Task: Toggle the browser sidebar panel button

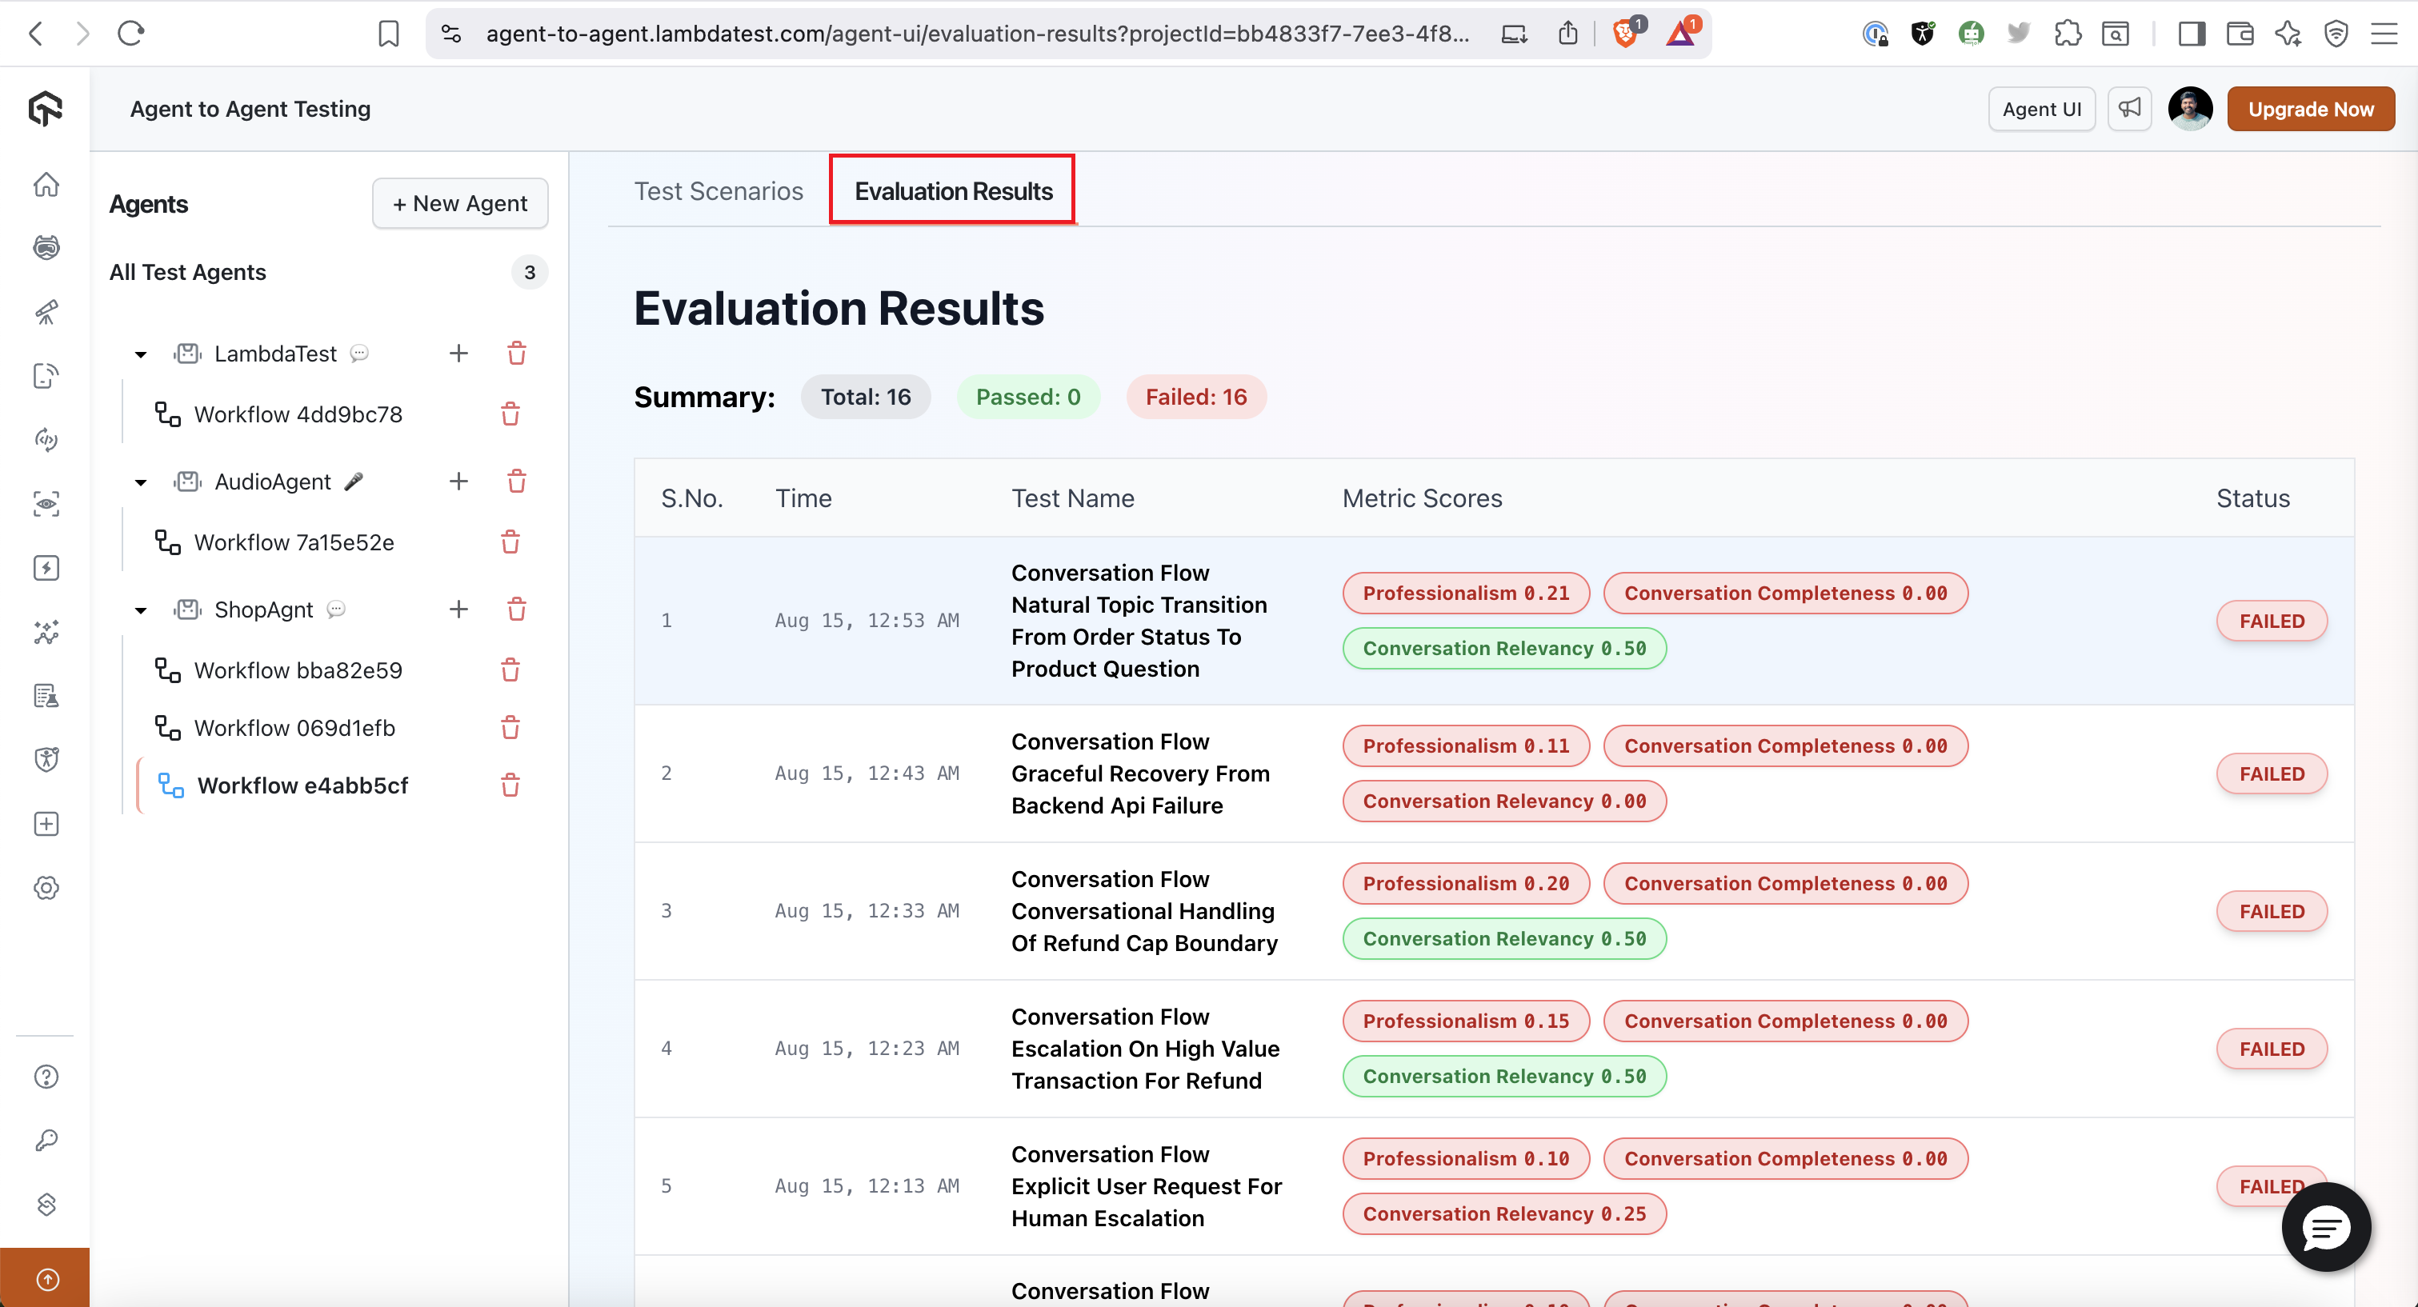Action: tap(2192, 34)
